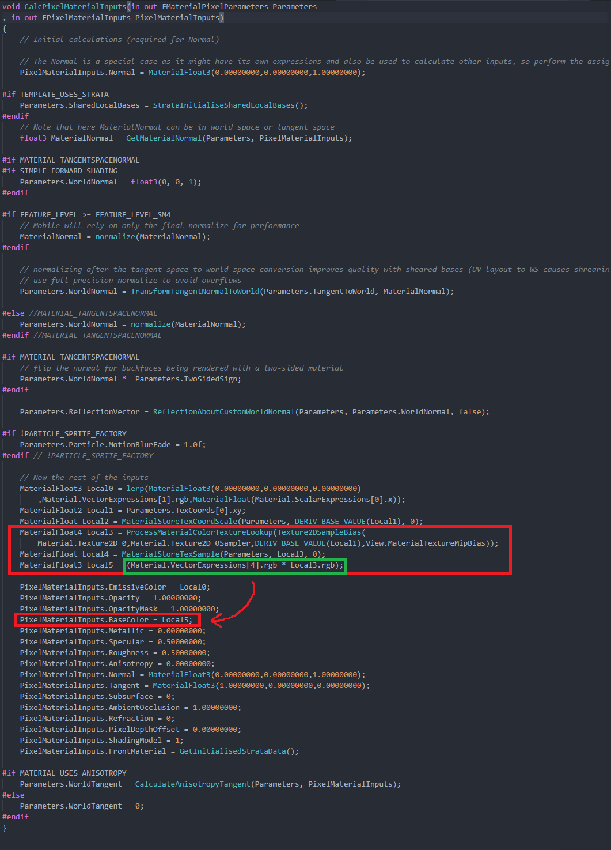This screenshot has width=611, height=850.
Task: Click 'PixelMaterialInputs.Refraction = 0;' line
Action: [x=97, y=718]
